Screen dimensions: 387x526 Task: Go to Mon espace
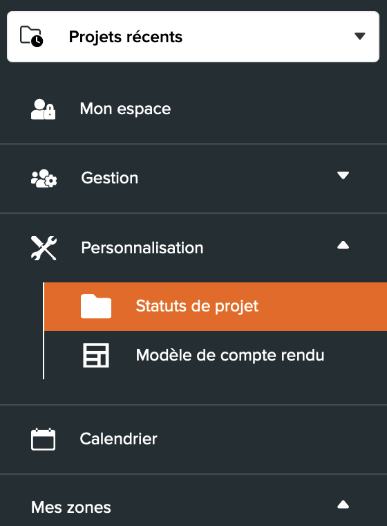125,109
